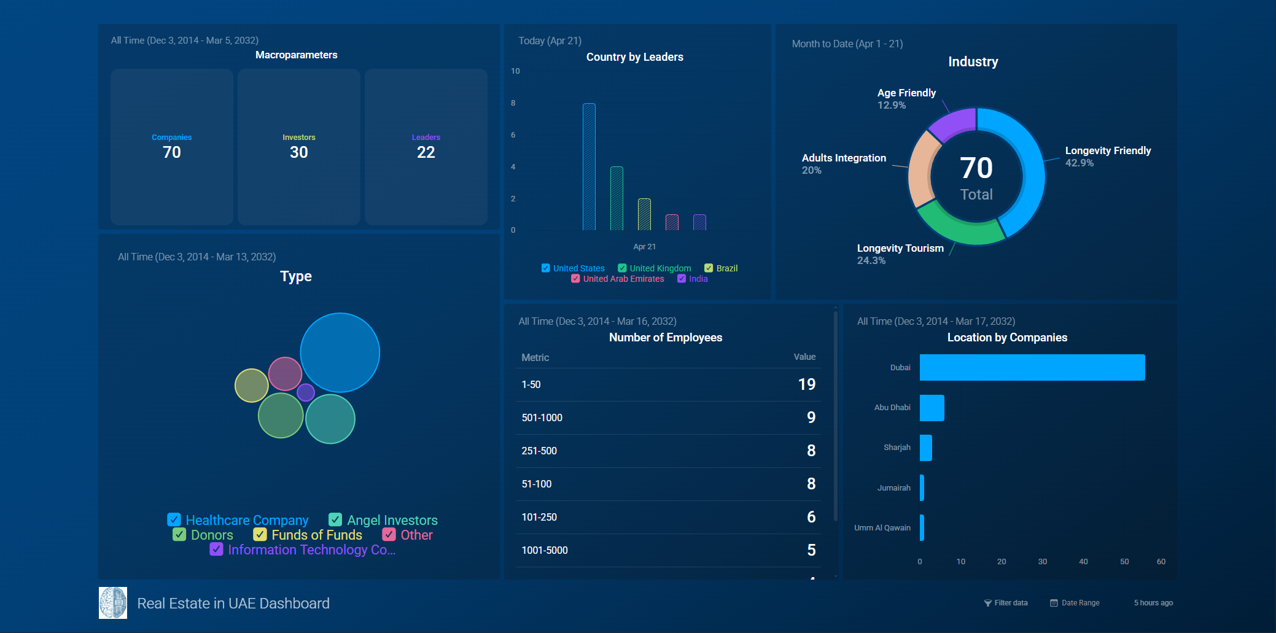Select the Leaders 22 metric tile
This screenshot has width=1276, height=633.
point(426,147)
